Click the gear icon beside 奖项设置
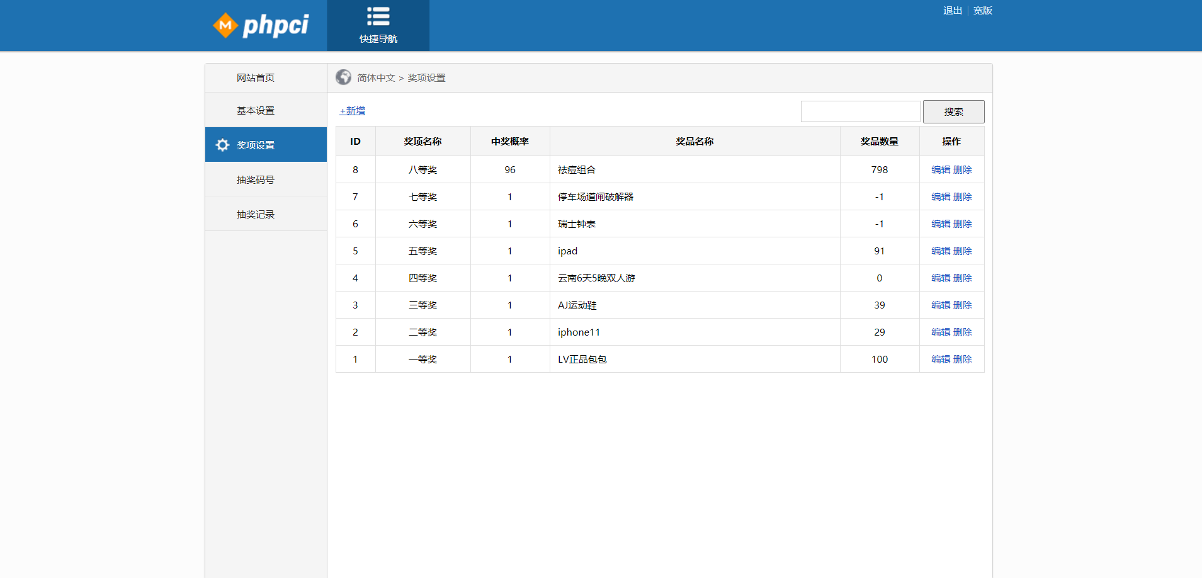The height and width of the screenshot is (578, 1202). point(222,145)
